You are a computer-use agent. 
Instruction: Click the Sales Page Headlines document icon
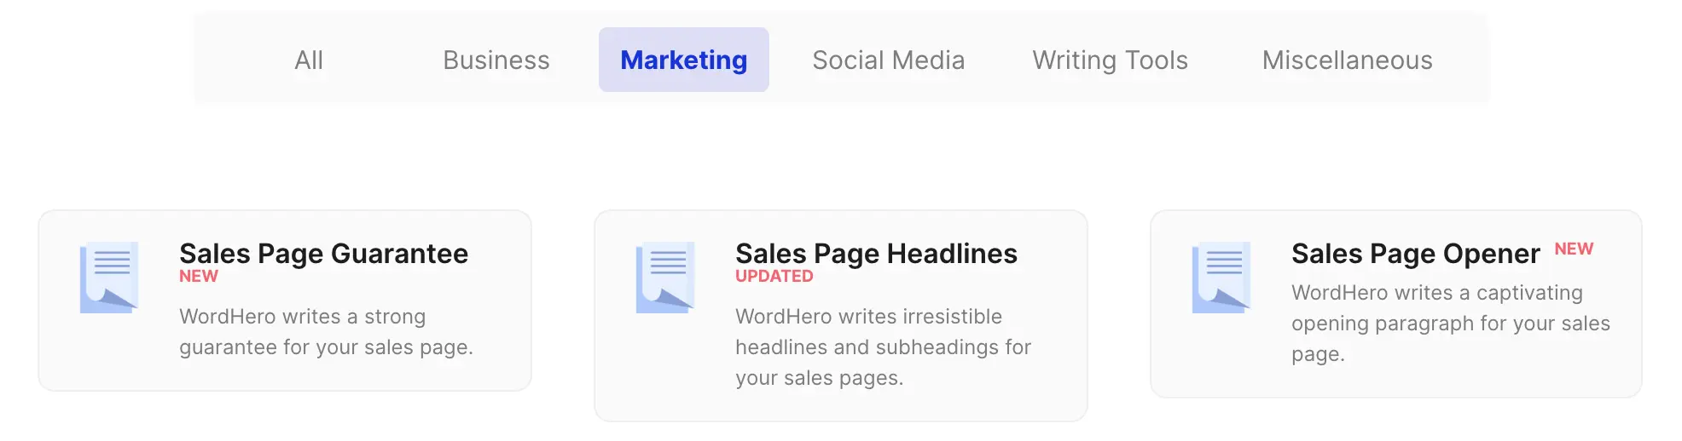665,278
